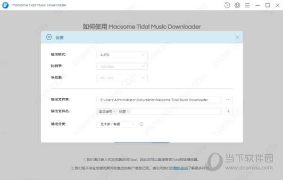The height and width of the screenshot is (180, 283).
Task: Expand the 输出分类 艺术家/专辑 dropdown
Action: [117, 124]
